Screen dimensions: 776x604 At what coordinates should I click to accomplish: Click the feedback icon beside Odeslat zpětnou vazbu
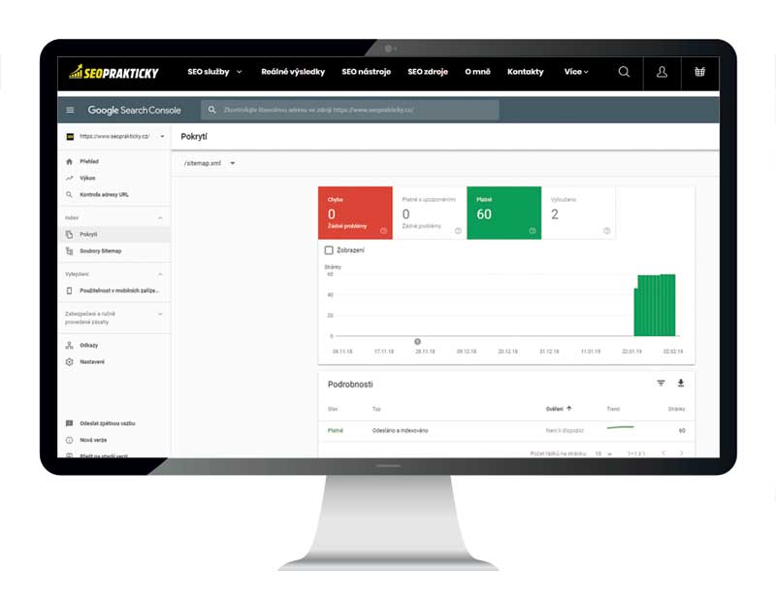[x=69, y=423]
